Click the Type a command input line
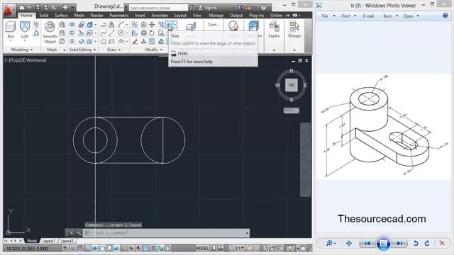Viewport: 454px width, 255px height. (x=169, y=233)
